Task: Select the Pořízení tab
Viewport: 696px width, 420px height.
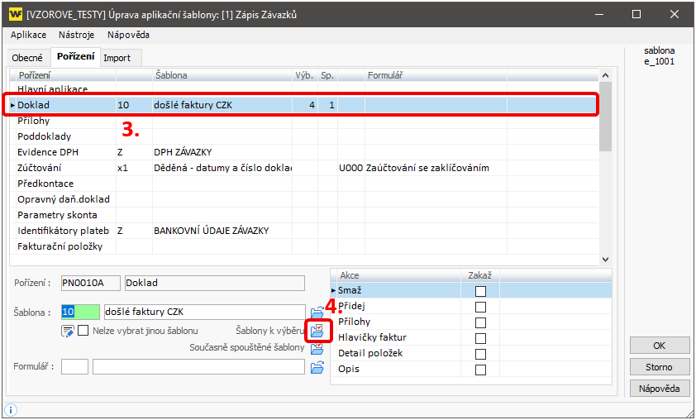Action: point(76,56)
